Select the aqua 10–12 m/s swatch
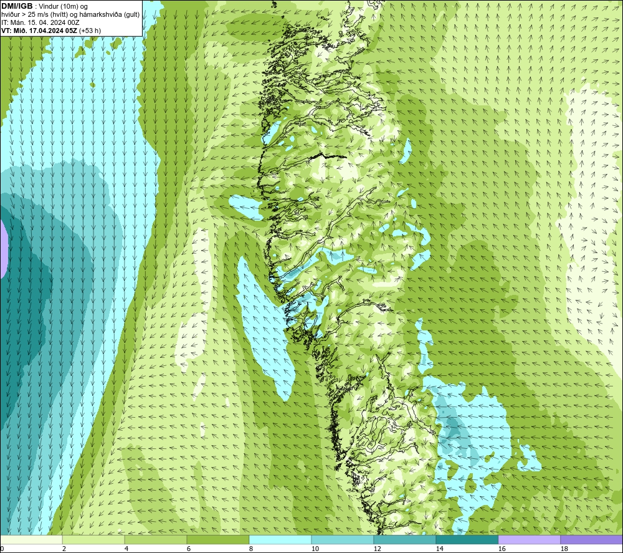The image size is (623, 553). coord(343,539)
